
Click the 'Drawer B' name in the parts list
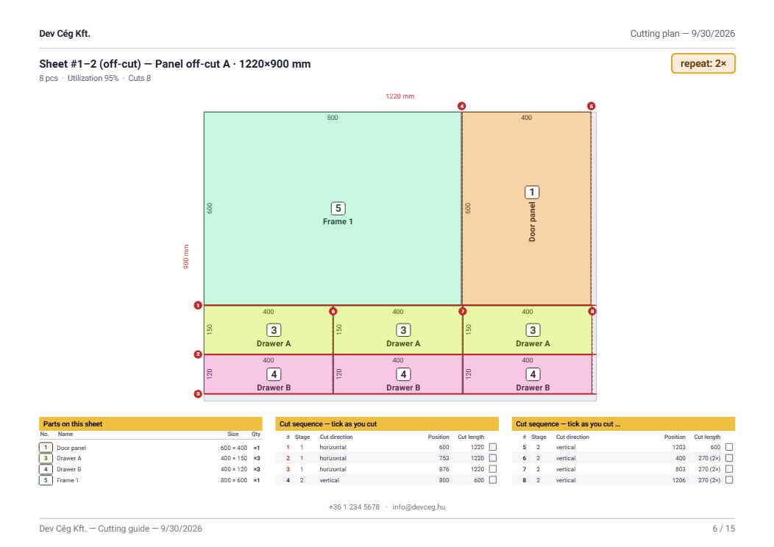click(x=68, y=469)
